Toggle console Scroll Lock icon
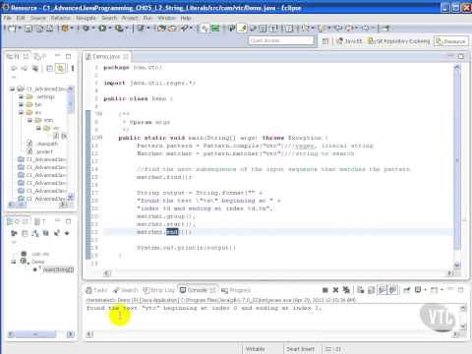Viewport: 472px width, 354px height. tap(372, 290)
